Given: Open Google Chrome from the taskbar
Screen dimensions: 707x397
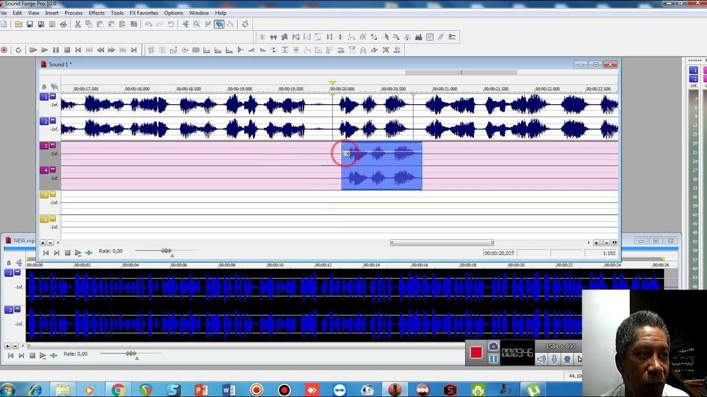Looking at the screenshot, I should 118,390.
